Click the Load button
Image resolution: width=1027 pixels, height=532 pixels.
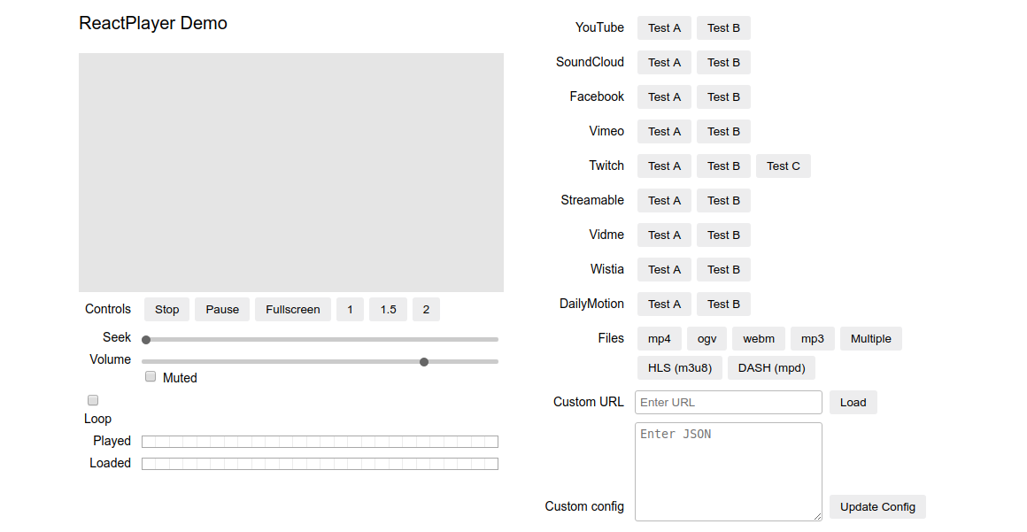[853, 402]
